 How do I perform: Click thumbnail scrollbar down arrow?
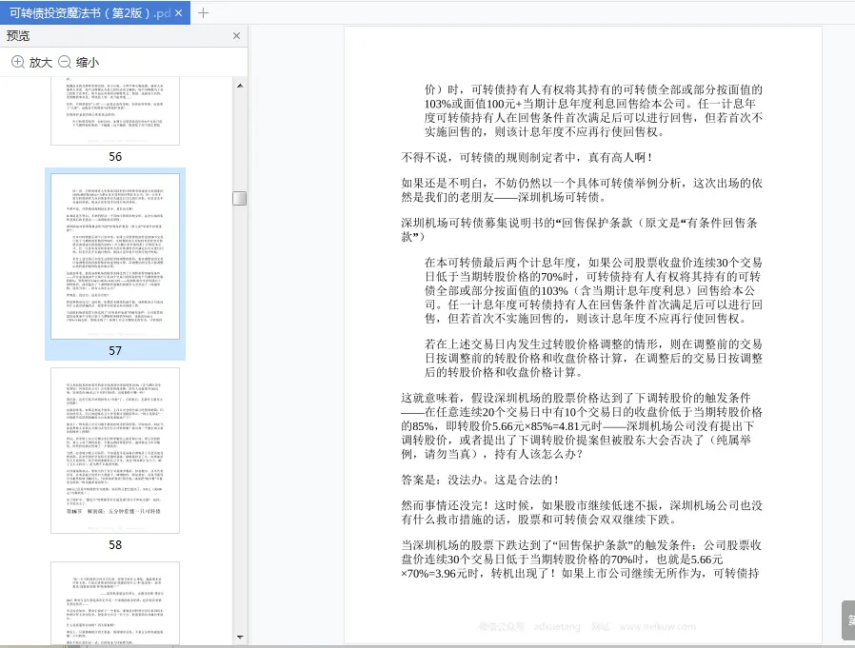240,638
